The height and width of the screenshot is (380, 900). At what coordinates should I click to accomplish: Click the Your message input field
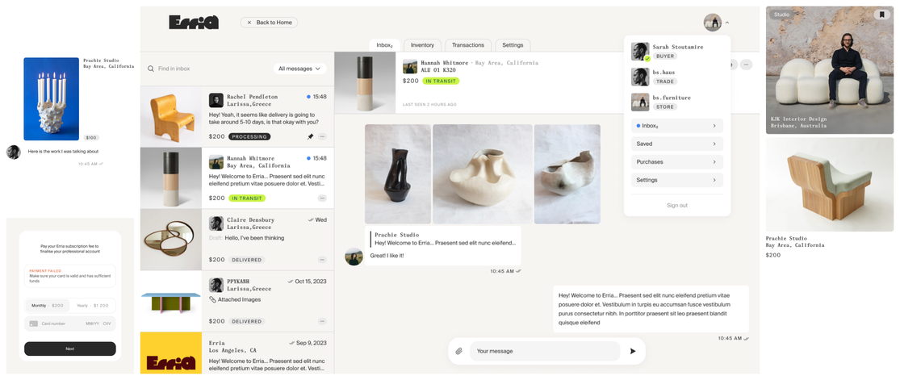(x=545, y=351)
